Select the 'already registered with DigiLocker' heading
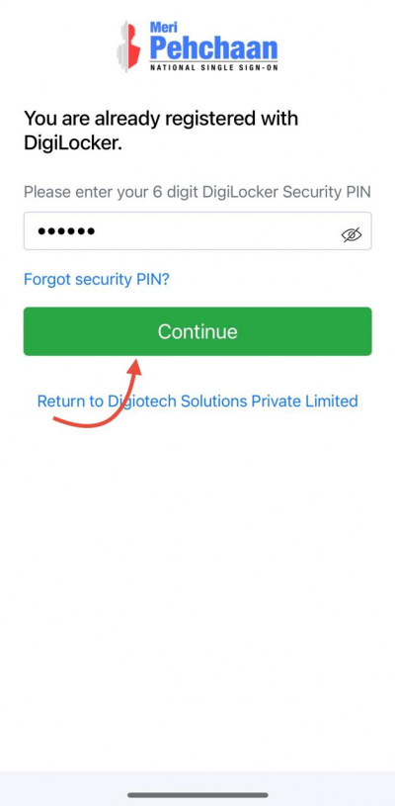395x806 pixels. tap(161, 131)
